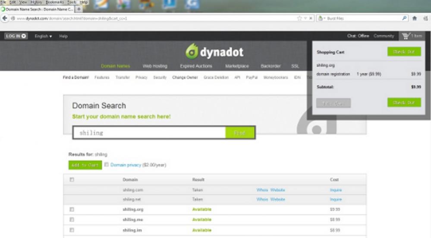Viewport: 431px width, 238px height.
Task: Click Check Out beside the Shopping Cart heading
Action: pyautogui.click(x=404, y=52)
